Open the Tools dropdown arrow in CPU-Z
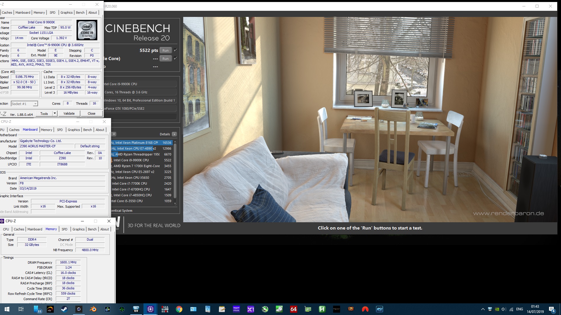Image resolution: width=561 pixels, height=315 pixels. pyautogui.click(x=55, y=113)
